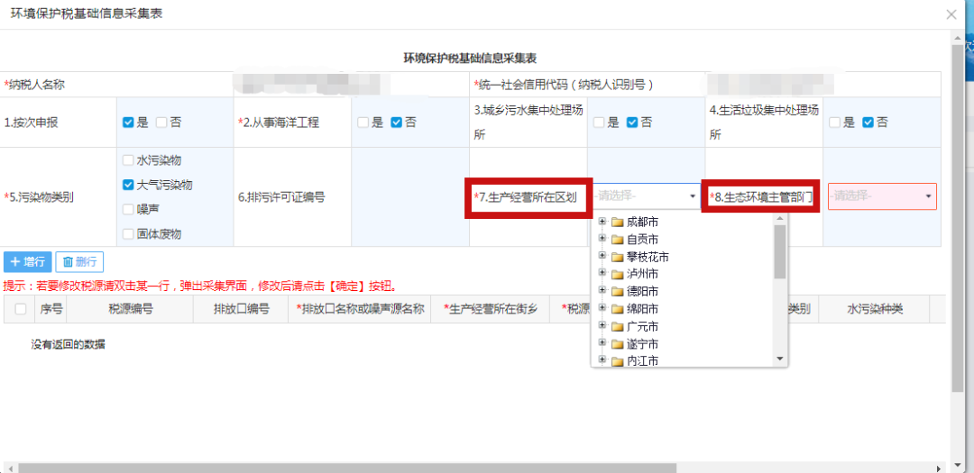Click the folder icon next to 内江市

[618, 361]
